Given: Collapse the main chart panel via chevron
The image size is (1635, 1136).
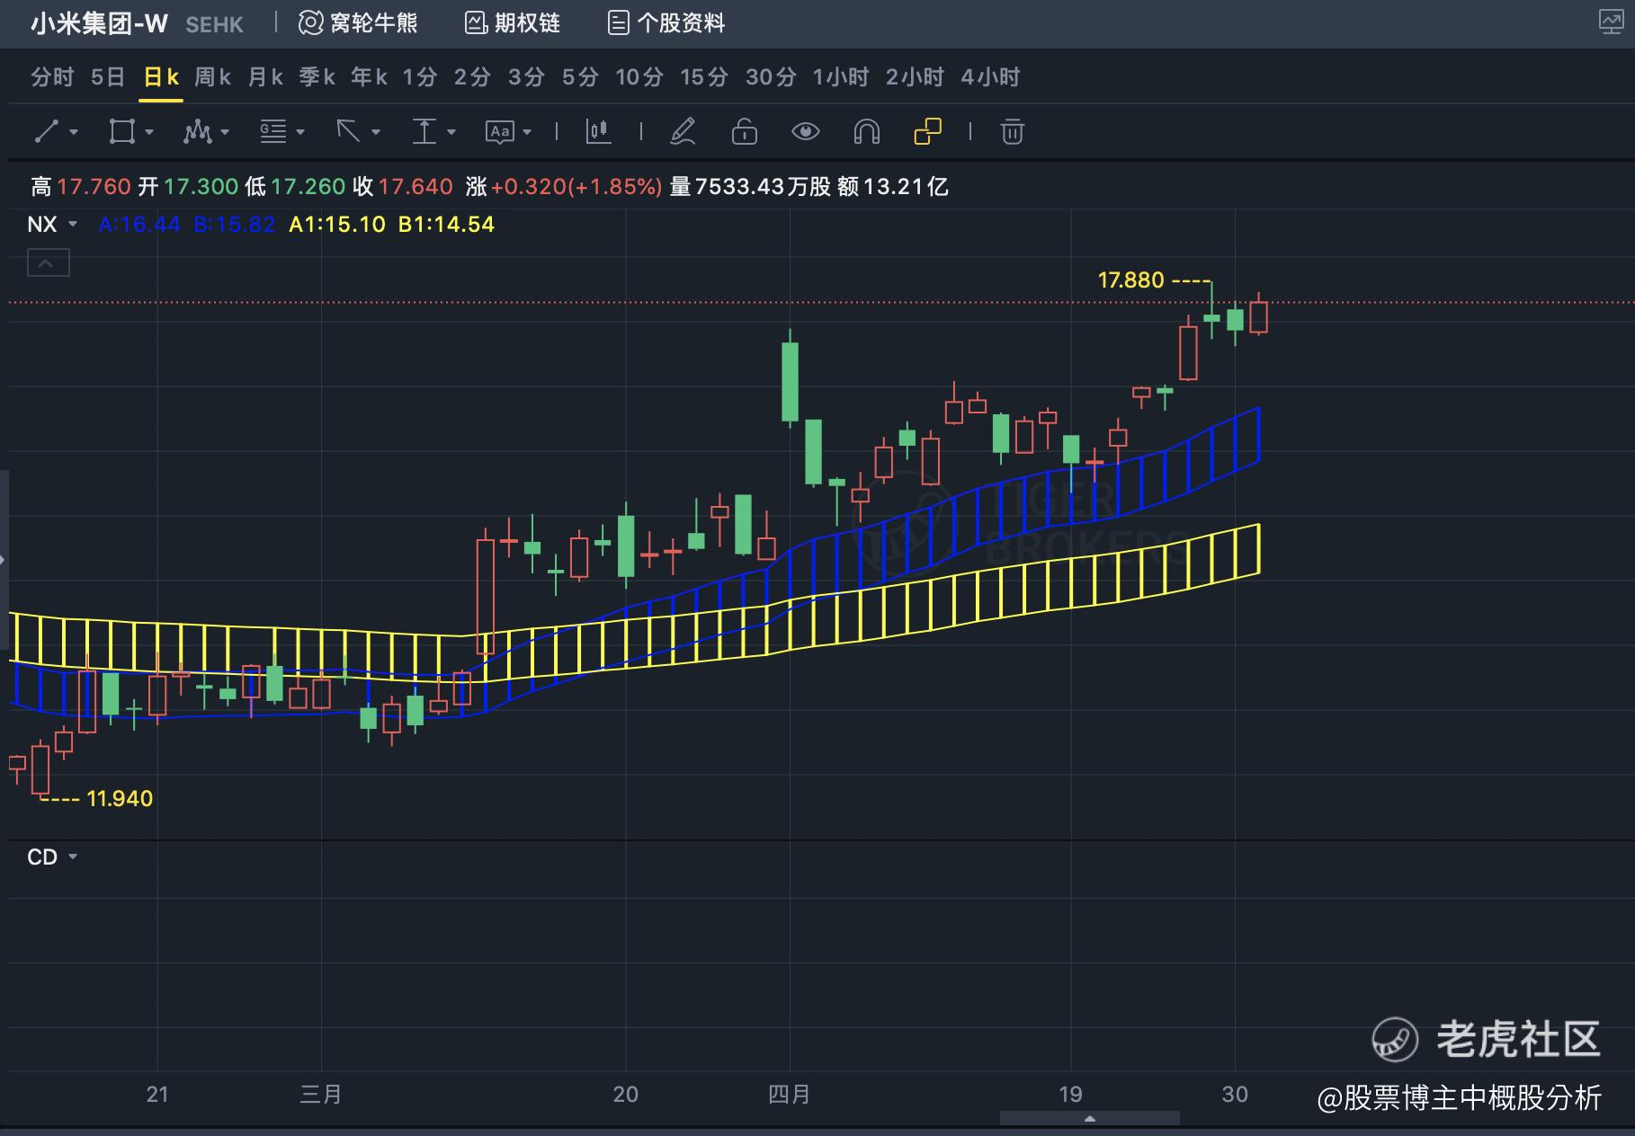Looking at the screenshot, I should tap(48, 262).
